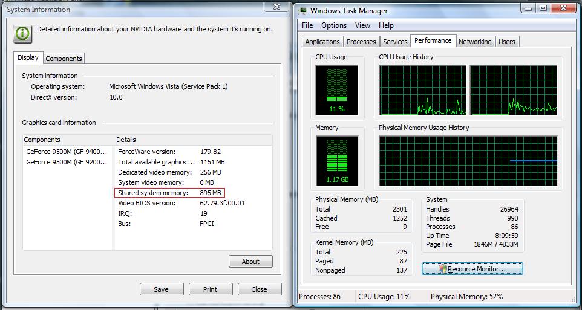This screenshot has height=310, width=582.
Task: Click the Cached memory value 1252
Action: [400, 218]
